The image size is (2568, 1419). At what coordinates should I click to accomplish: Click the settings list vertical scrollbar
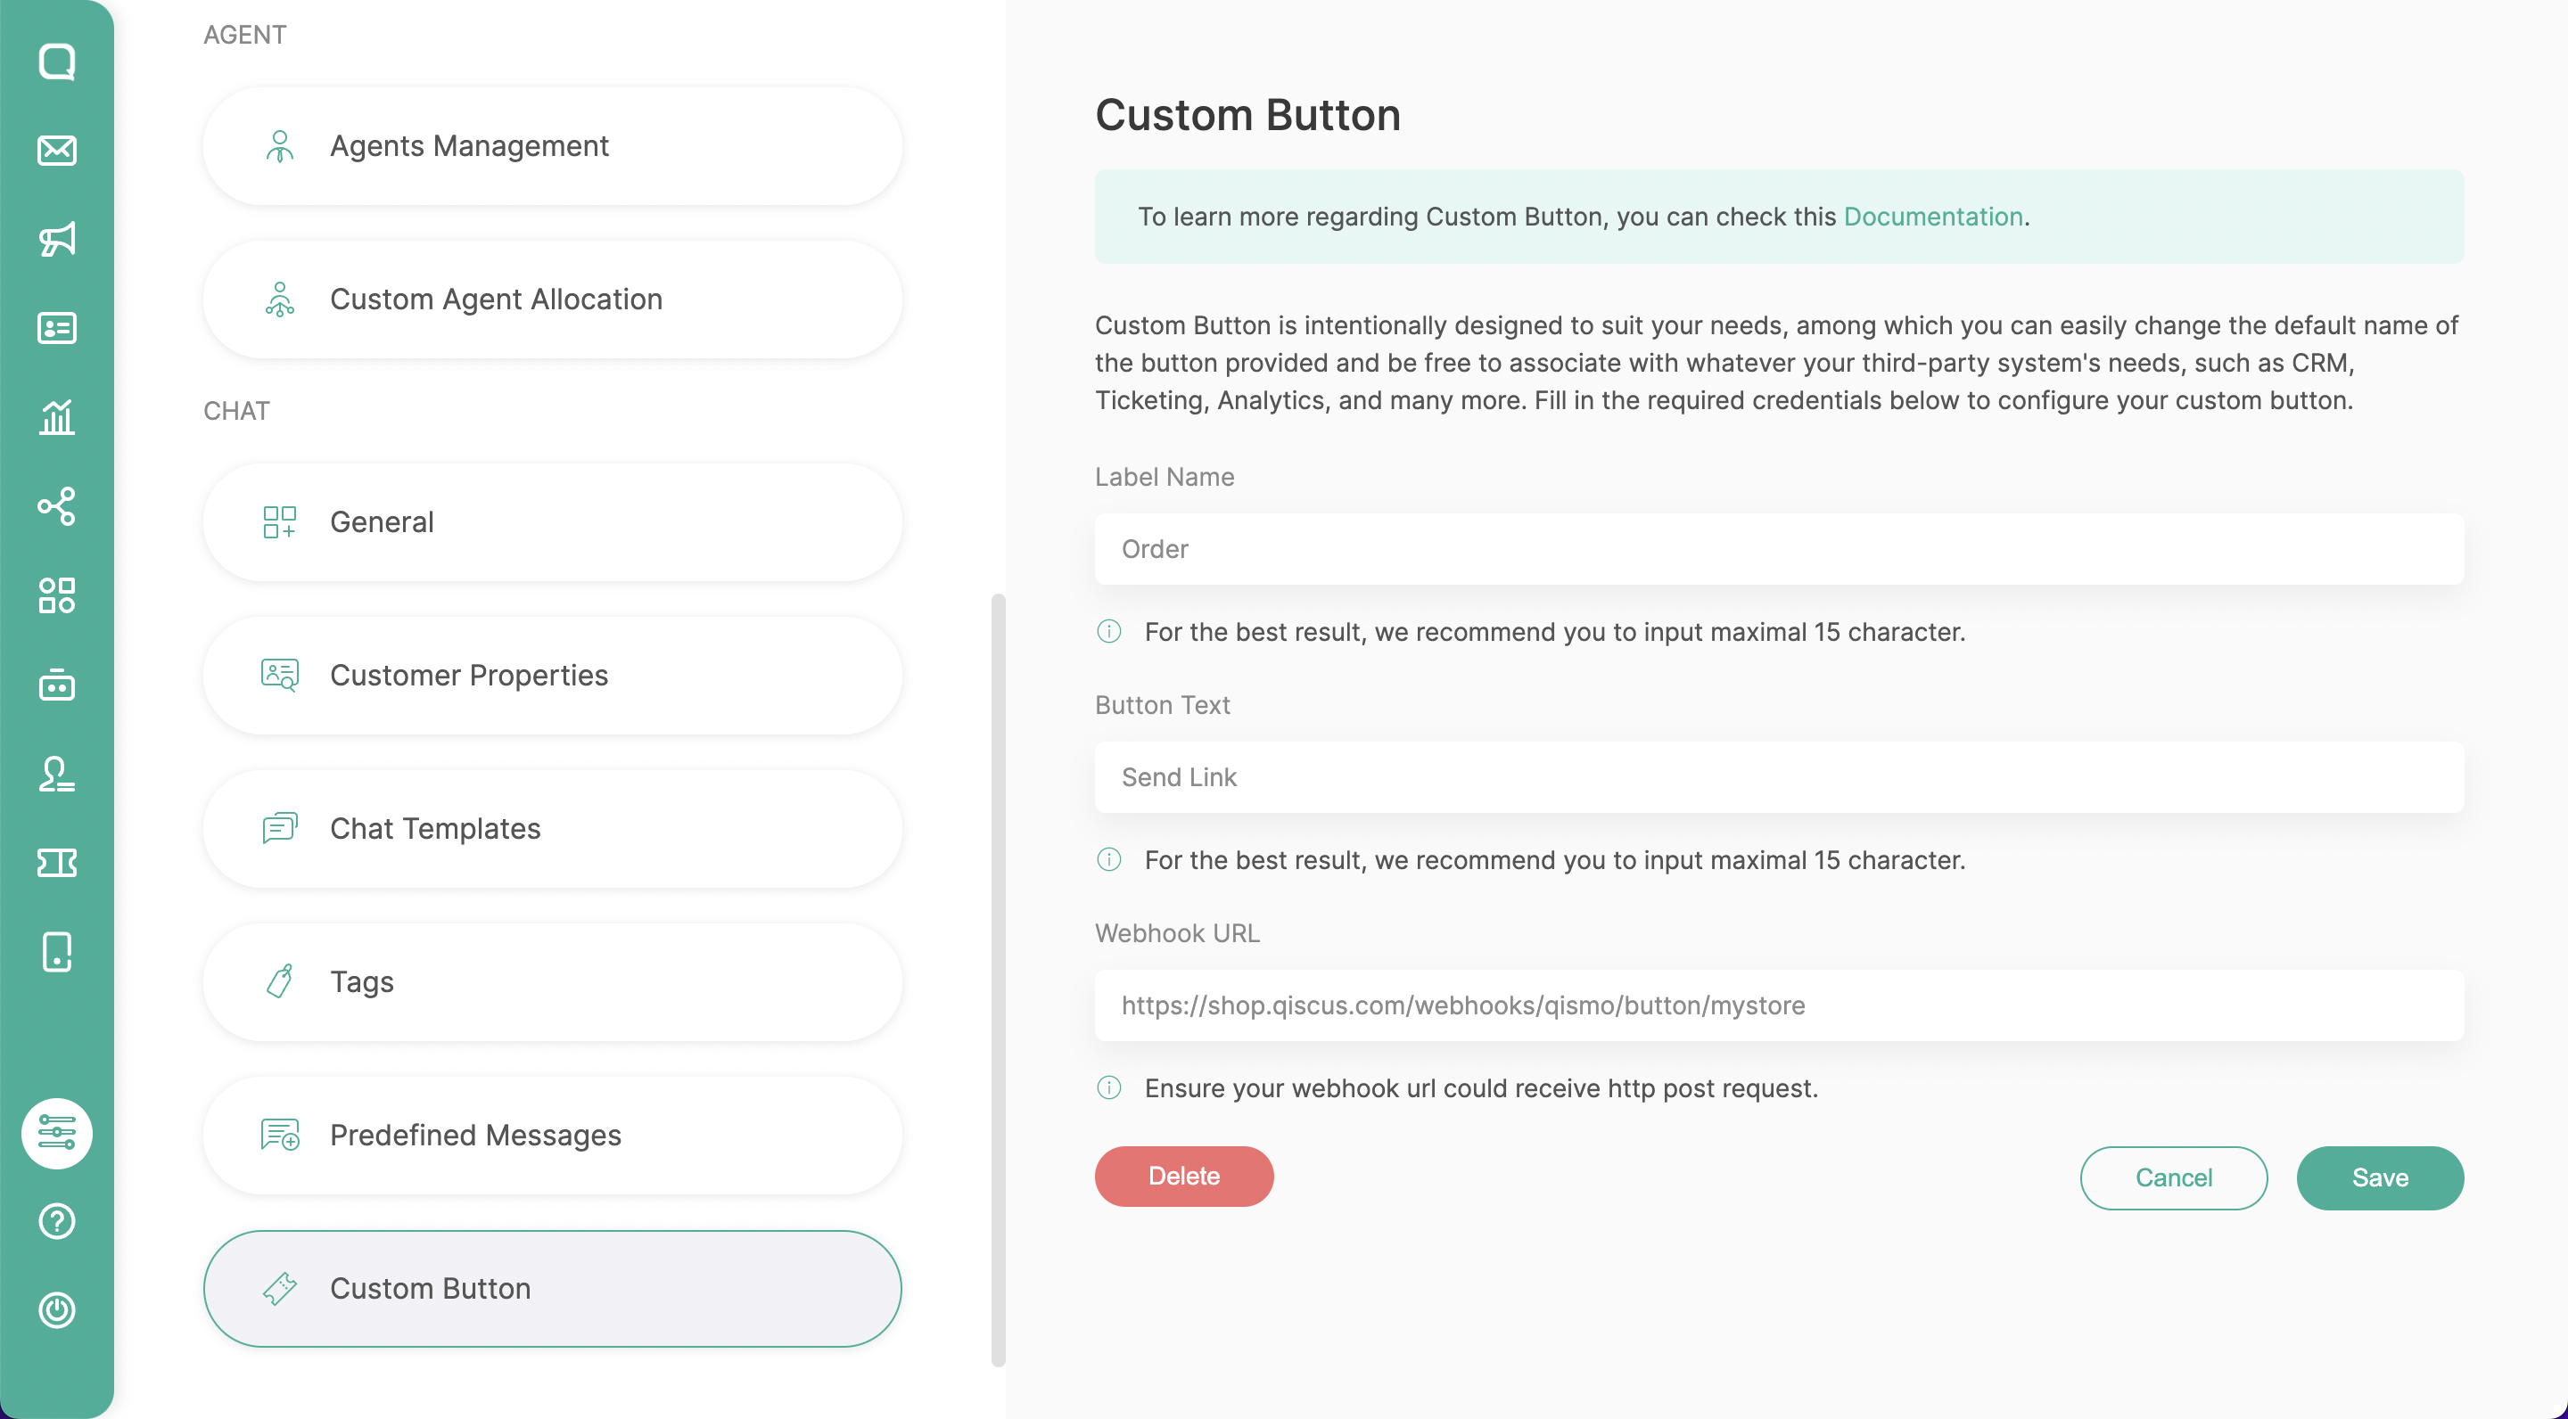tap(998, 980)
